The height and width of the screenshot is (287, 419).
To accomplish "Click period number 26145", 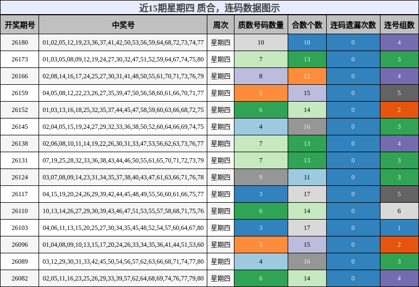I will coord(20,127).
